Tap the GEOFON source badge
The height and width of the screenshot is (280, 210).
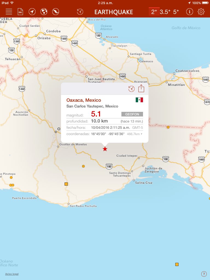pos(132,114)
